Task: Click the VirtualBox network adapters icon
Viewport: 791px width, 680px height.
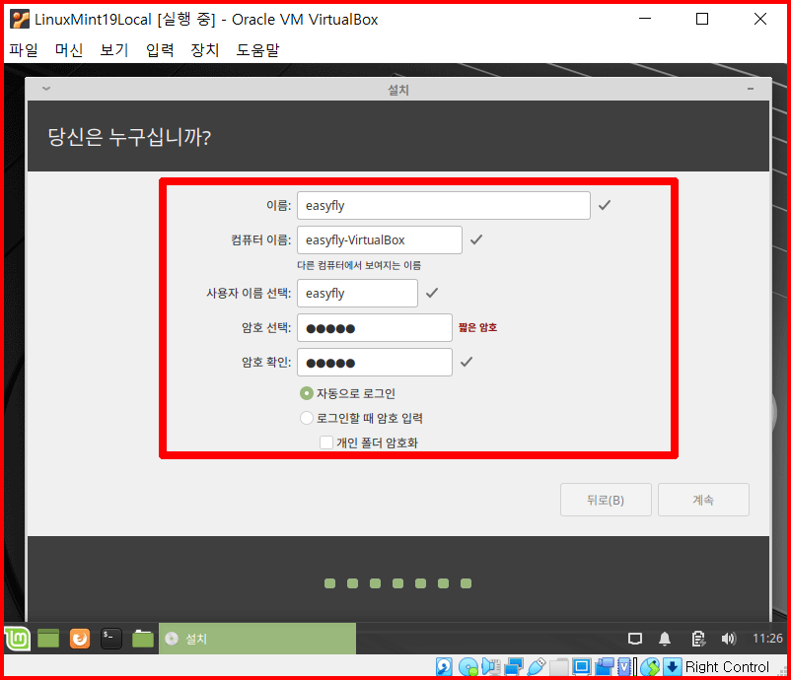Action: click(x=514, y=667)
